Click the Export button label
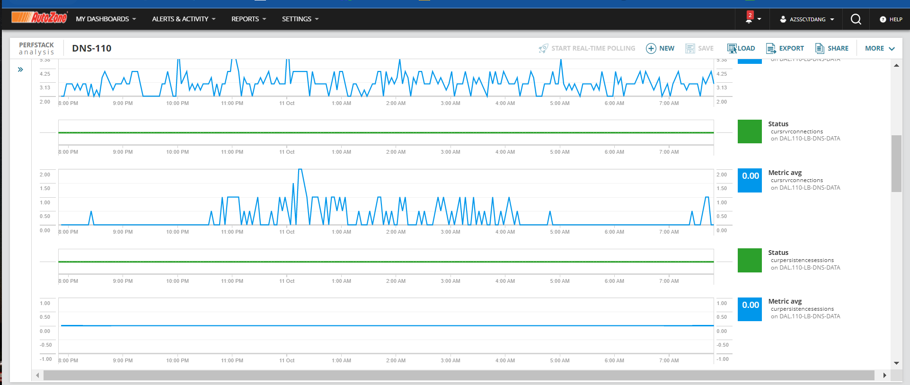Viewport: 910px width, 385px height. coord(791,48)
